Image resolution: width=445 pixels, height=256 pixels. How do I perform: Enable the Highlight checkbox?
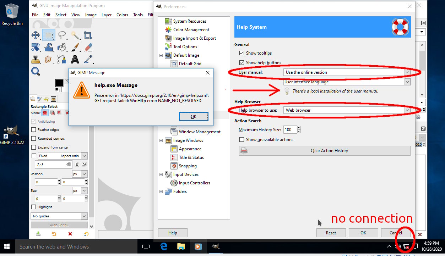coord(34,207)
